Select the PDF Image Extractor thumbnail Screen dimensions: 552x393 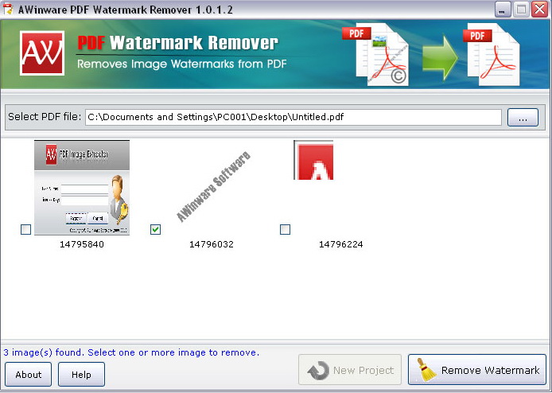pyautogui.click(x=82, y=188)
